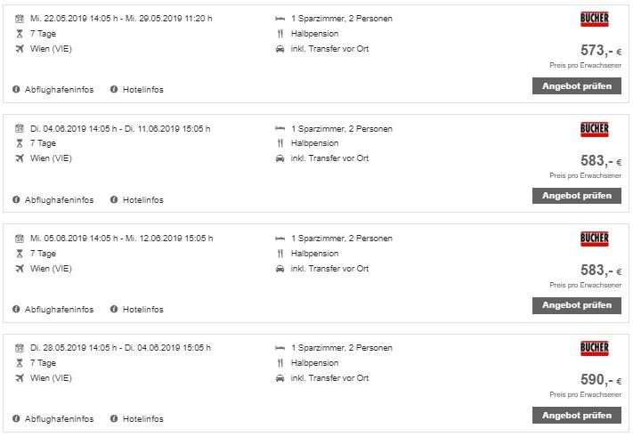The width and height of the screenshot is (633, 437).
Task: Click the Bucher logo in the first offer
Action: [x=594, y=19]
